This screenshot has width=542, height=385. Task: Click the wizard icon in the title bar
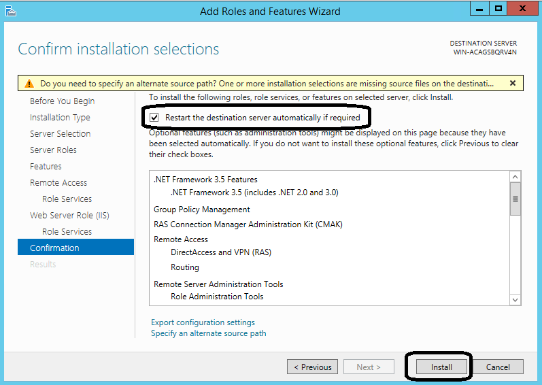tap(10, 10)
